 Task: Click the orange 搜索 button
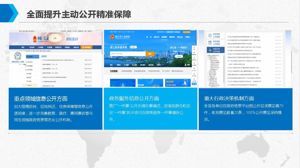150,54
